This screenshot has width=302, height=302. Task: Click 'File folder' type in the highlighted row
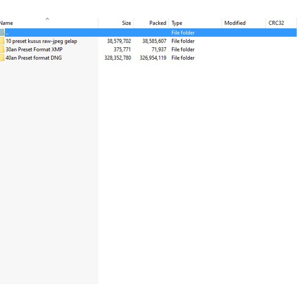click(x=183, y=33)
